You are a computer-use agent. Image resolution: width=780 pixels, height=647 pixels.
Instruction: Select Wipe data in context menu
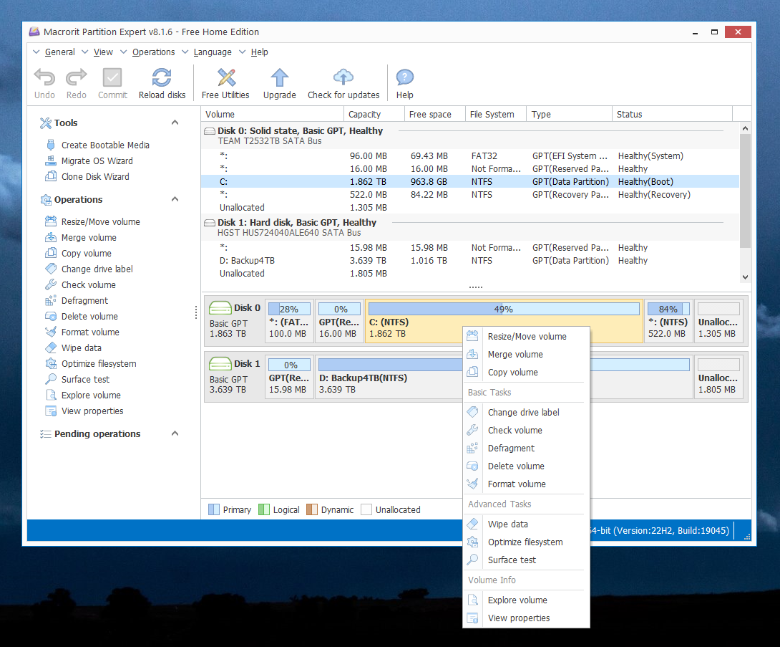click(x=526, y=524)
